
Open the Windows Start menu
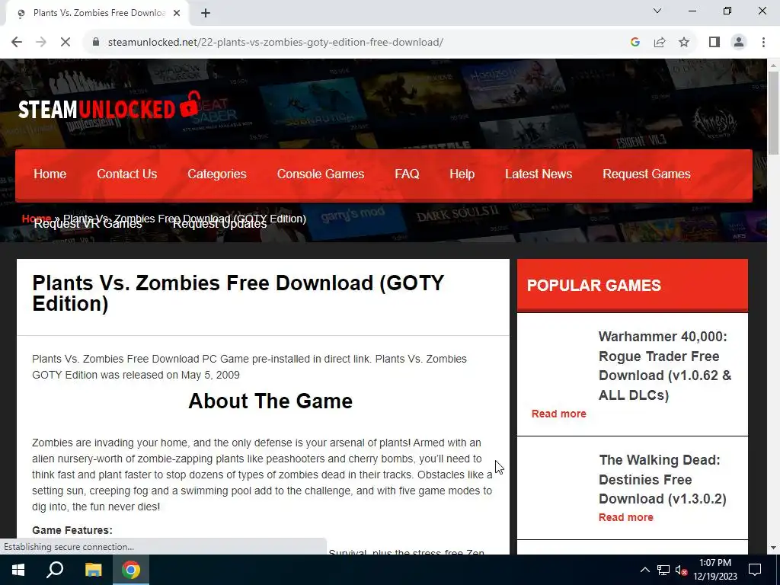(18, 570)
